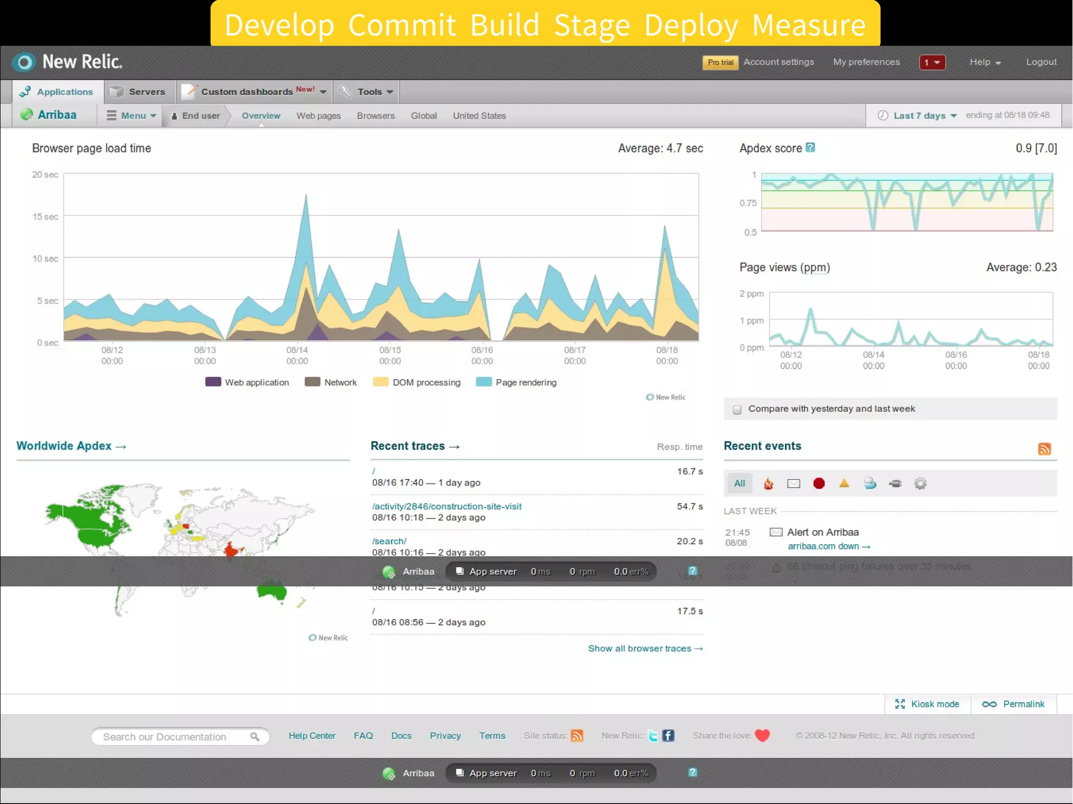Filter events by the envelope alerts icon
1073x804 pixels.
(793, 483)
